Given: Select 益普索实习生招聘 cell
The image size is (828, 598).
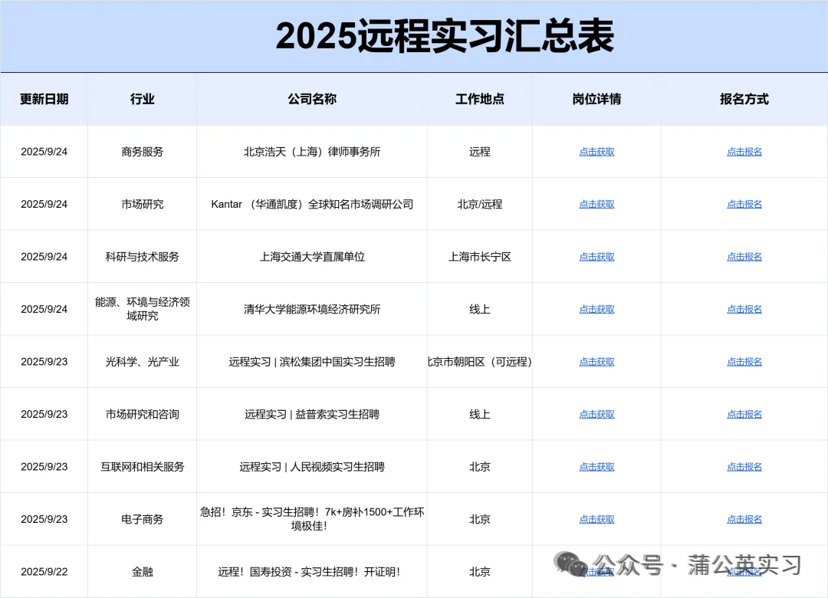Looking at the screenshot, I should click(x=312, y=414).
